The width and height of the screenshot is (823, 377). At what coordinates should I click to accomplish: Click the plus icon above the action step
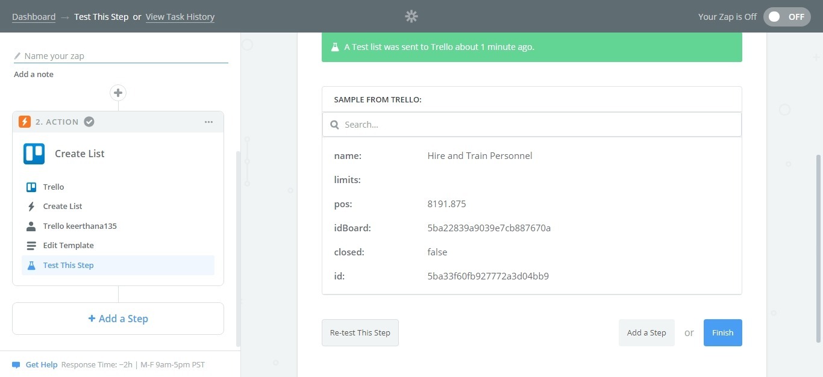click(x=118, y=93)
